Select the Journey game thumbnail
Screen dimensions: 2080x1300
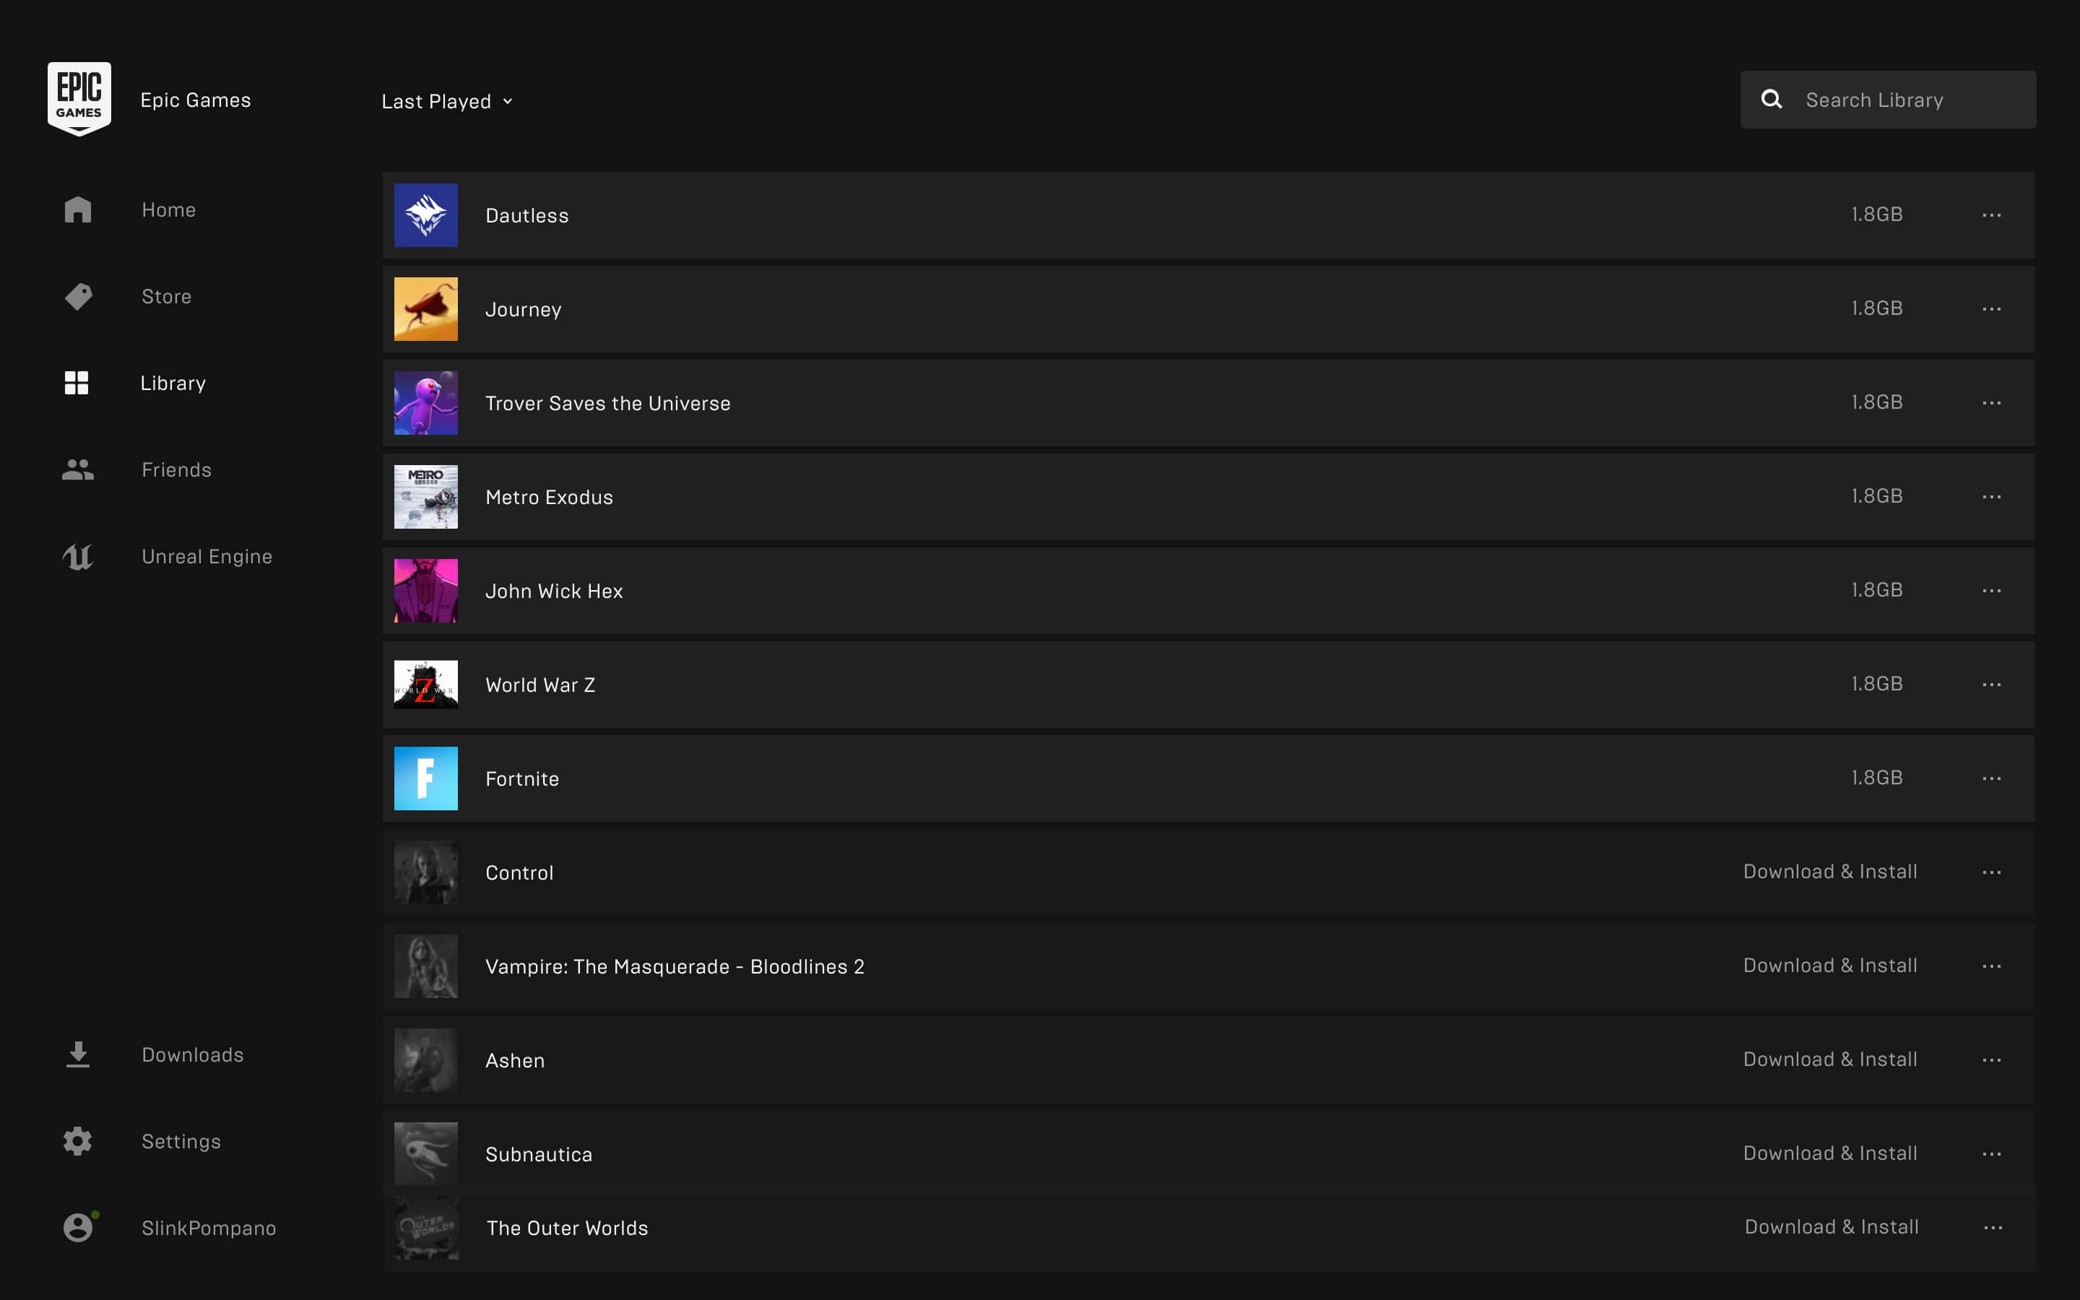tap(425, 308)
